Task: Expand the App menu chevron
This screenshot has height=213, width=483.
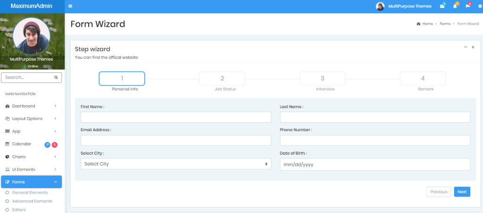Action: (56, 131)
